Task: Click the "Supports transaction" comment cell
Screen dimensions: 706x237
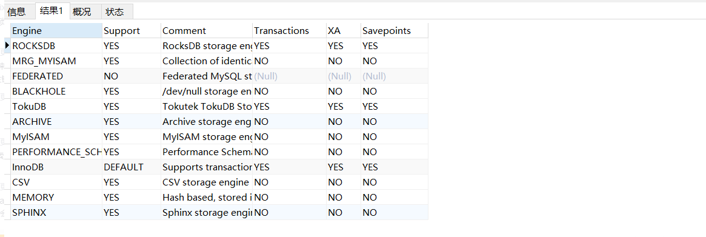Action: click(x=207, y=167)
